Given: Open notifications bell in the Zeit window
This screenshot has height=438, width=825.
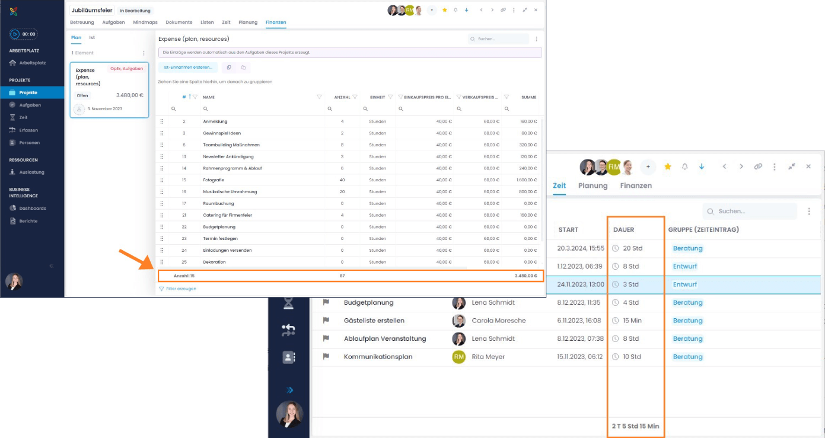Looking at the screenshot, I should click(684, 167).
